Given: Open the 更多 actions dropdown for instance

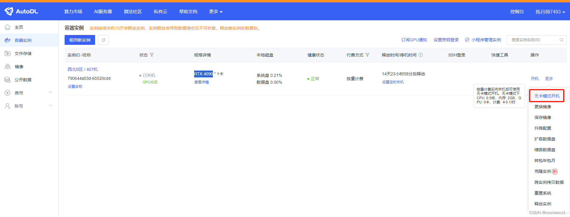Looking at the screenshot, I should (x=549, y=79).
